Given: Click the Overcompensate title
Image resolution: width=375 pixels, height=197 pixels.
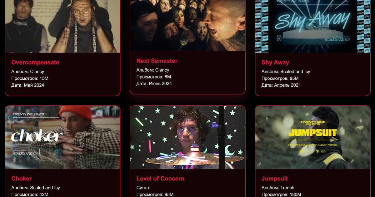Looking at the screenshot, I should [x=35, y=63].
